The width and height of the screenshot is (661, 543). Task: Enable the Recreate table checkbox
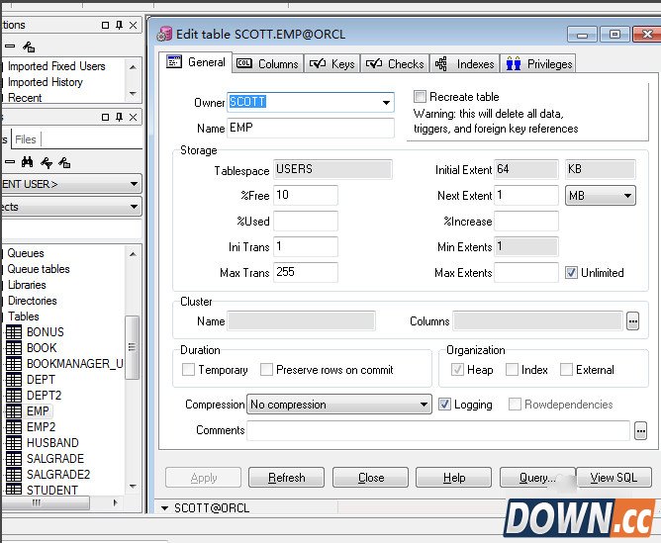[x=420, y=97]
